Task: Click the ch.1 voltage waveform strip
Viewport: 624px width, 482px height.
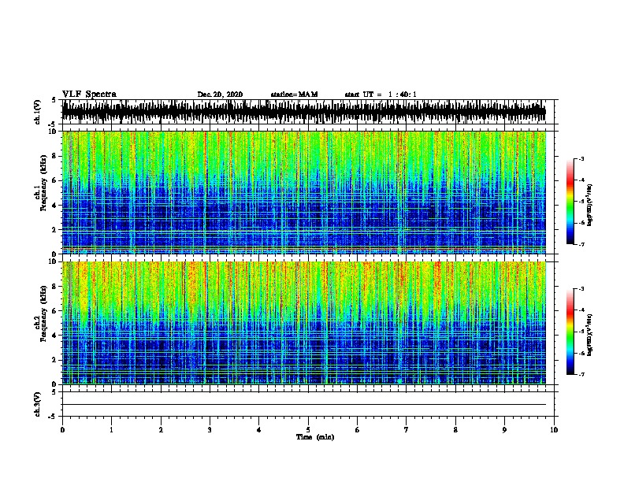Action: [x=303, y=112]
